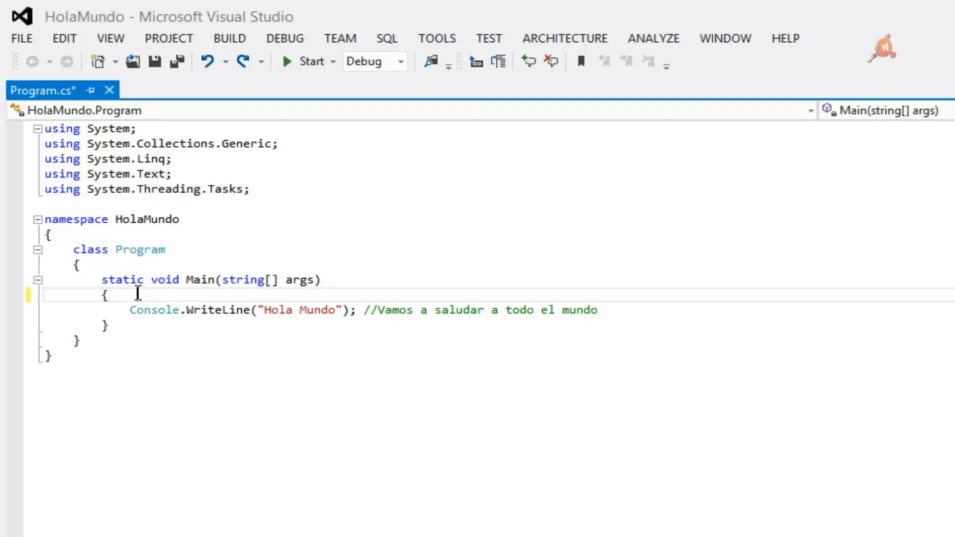955x537 pixels.
Task: Undo the last edit
Action: (207, 62)
